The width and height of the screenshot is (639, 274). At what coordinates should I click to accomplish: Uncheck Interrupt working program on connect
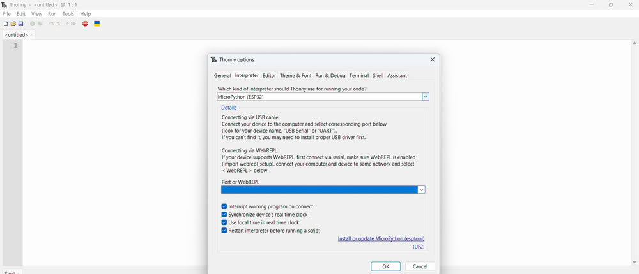[224, 206]
